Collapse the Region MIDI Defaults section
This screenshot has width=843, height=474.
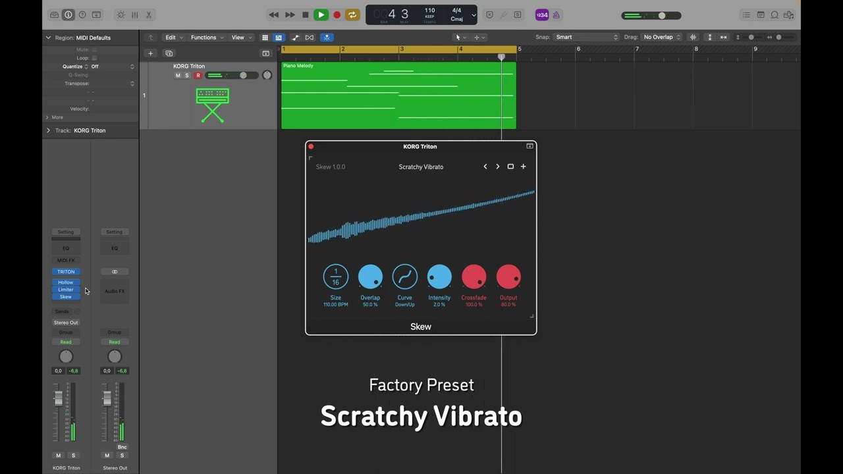click(x=48, y=38)
